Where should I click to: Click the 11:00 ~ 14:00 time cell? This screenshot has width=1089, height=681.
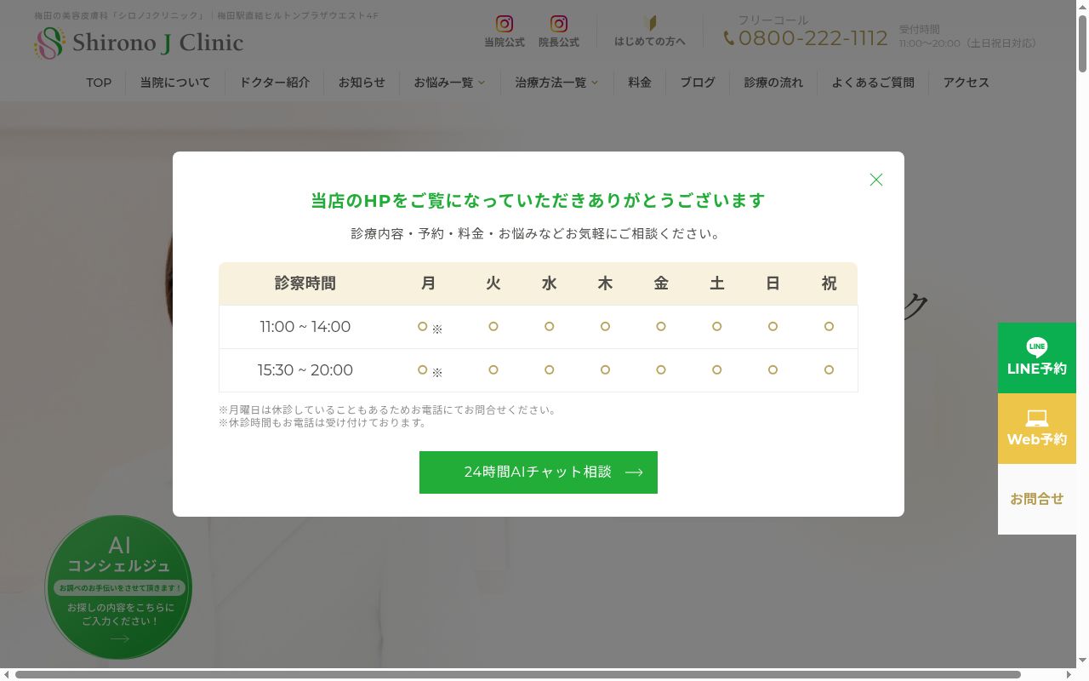305,327
